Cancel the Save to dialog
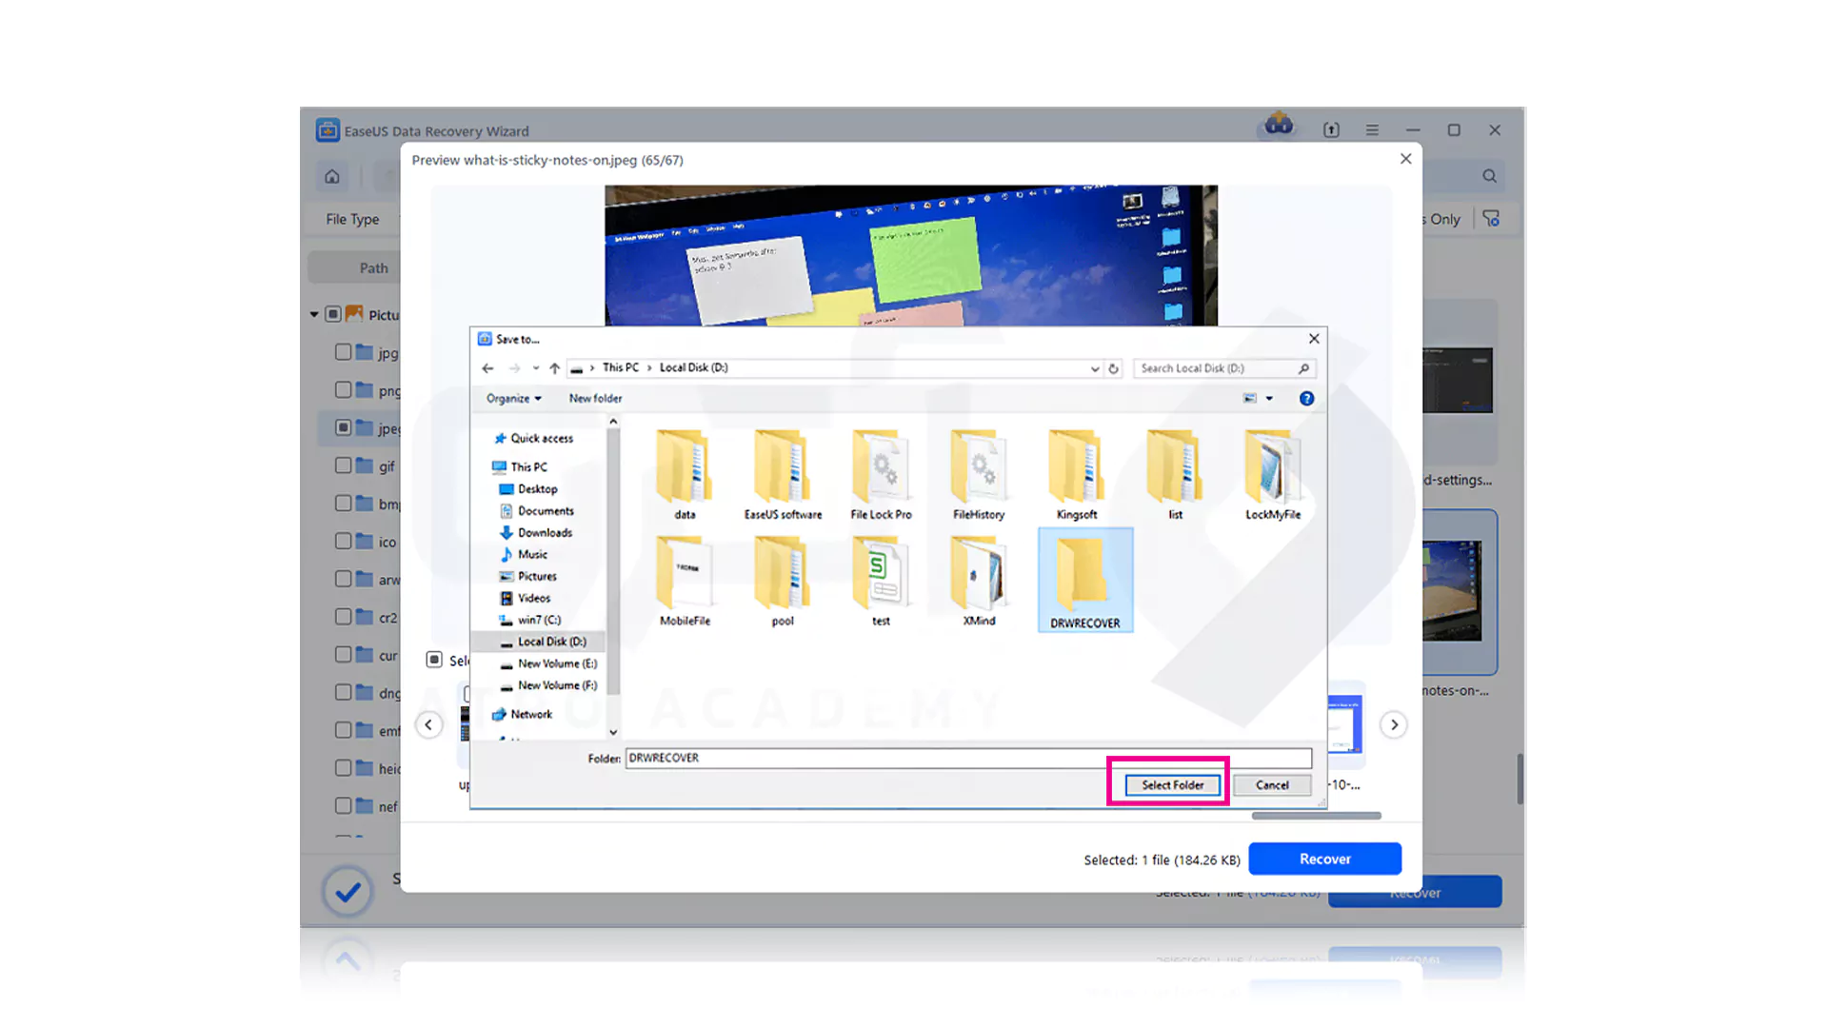 1272,785
